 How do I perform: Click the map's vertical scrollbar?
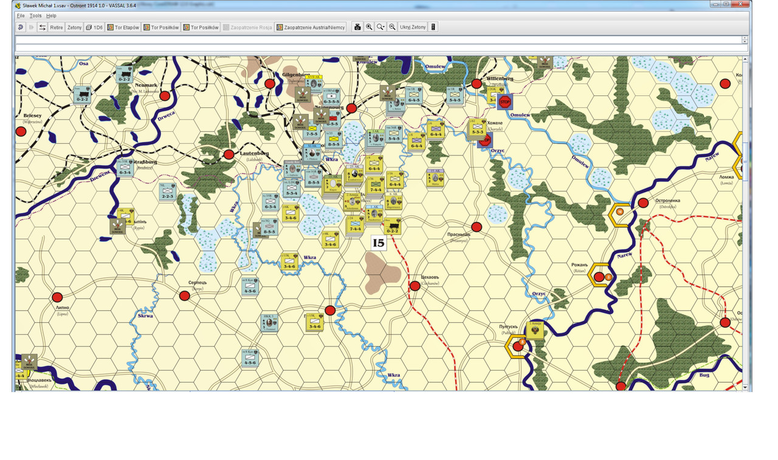pos(745,223)
